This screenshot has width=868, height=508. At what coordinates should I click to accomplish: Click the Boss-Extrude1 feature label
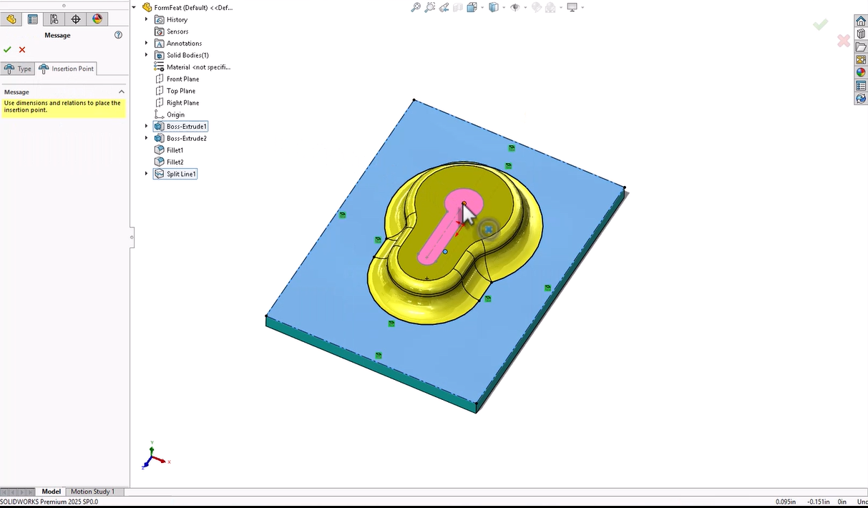click(186, 127)
